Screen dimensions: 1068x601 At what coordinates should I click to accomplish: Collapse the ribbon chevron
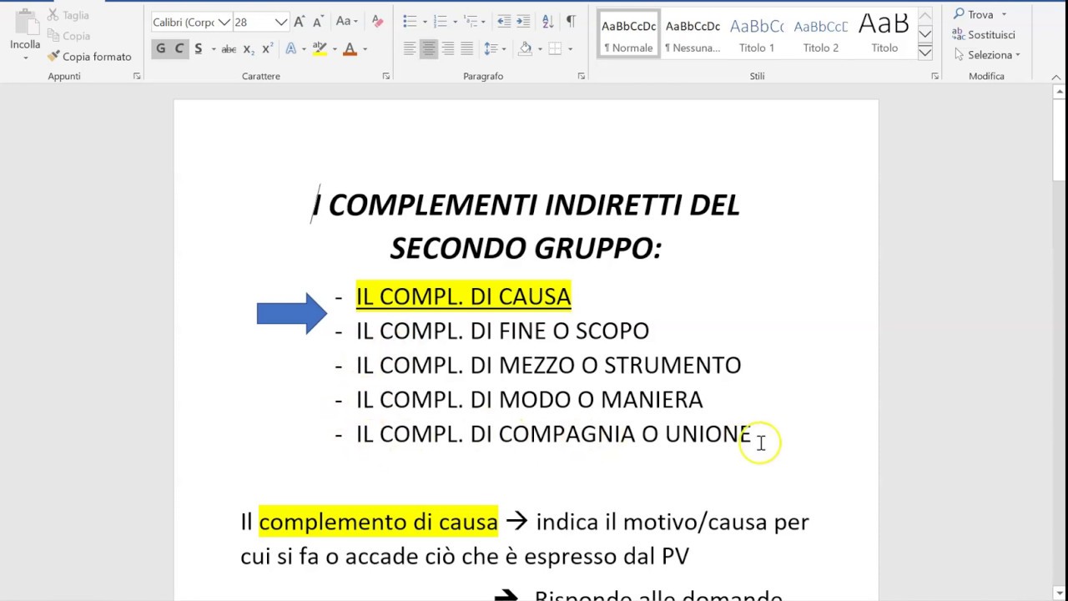pyautogui.click(x=1056, y=76)
